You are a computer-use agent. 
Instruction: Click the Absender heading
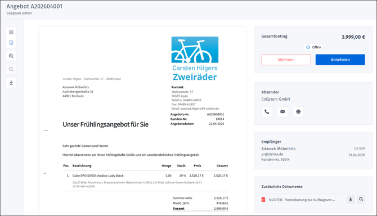tap(270, 92)
